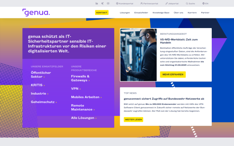Click the WEITER LESEN button
This screenshot has width=234, height=146.
click(133, 120)
